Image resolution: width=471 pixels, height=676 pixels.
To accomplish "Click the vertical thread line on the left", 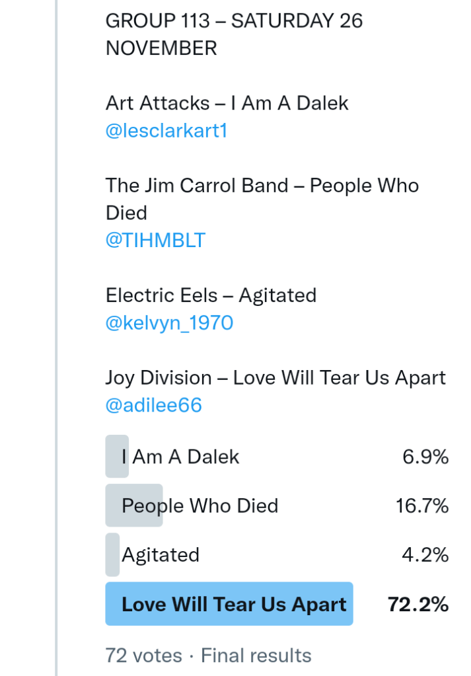I will click(57, 330).
